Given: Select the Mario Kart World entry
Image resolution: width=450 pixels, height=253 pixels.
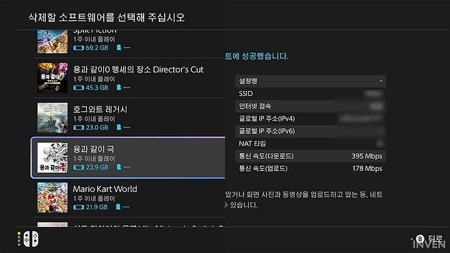Looking at the screenshot, I should tap(129, 198).
